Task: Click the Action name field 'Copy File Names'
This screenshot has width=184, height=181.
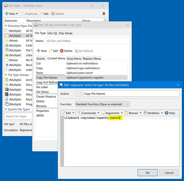Action: 131,93
